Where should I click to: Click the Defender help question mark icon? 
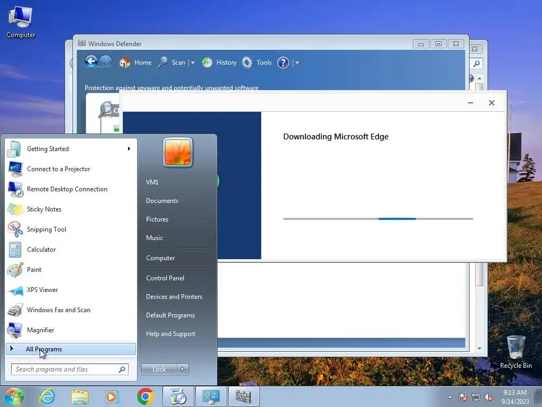pos(283,63)
